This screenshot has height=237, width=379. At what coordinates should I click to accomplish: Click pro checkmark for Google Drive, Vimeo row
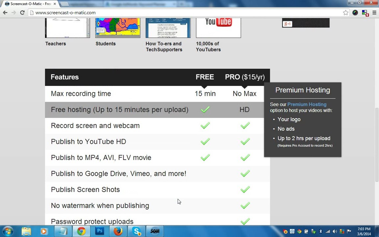click(245, 173)
